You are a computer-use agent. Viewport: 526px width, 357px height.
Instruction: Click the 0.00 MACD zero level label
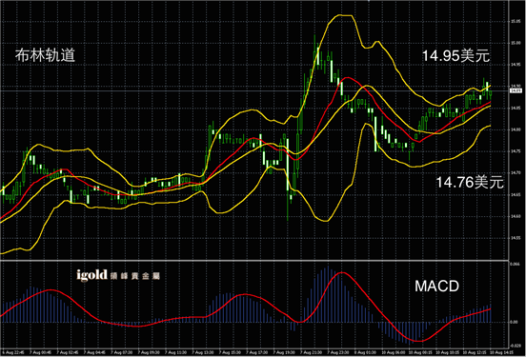tap(514, 322)
